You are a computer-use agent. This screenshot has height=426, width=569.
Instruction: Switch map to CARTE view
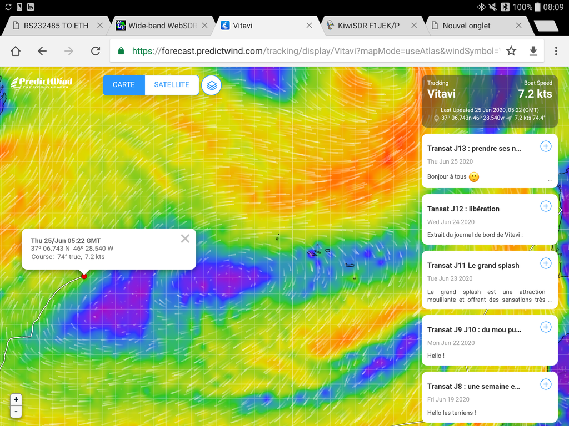pos(124,85)
